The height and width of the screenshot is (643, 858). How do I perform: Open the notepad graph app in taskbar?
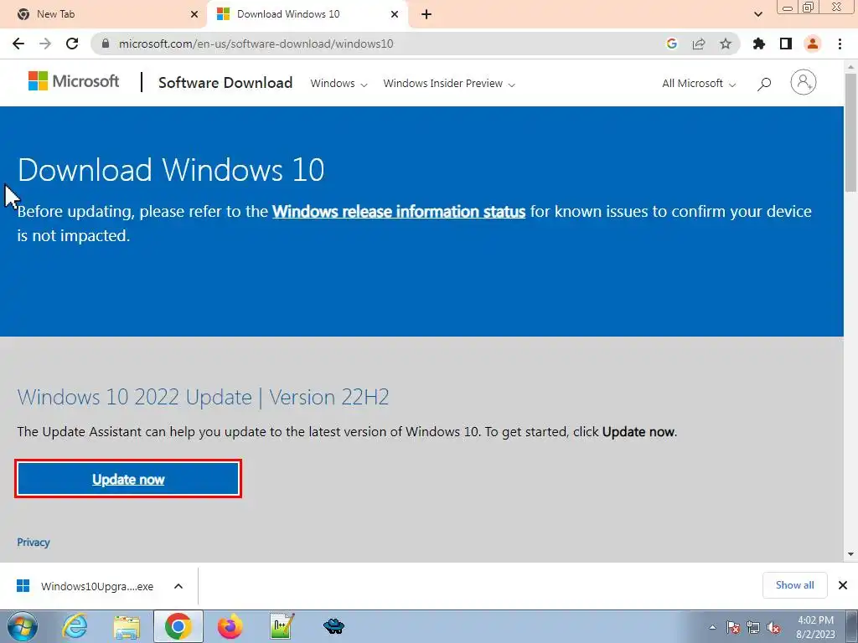pos(282,626)
